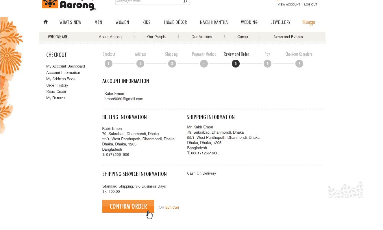Open the Kids menu
383x230 pixels.
147,23
